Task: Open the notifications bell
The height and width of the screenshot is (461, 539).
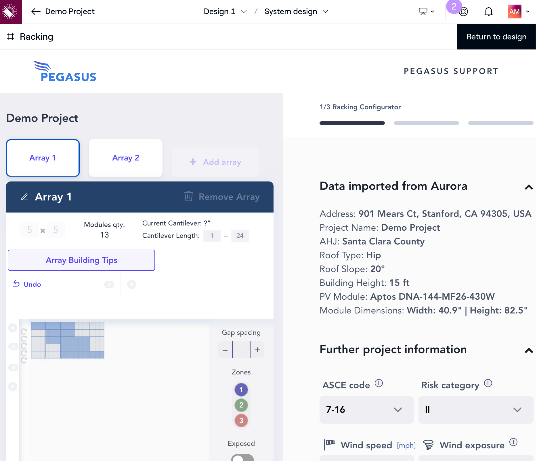Action: pos(488,12)
